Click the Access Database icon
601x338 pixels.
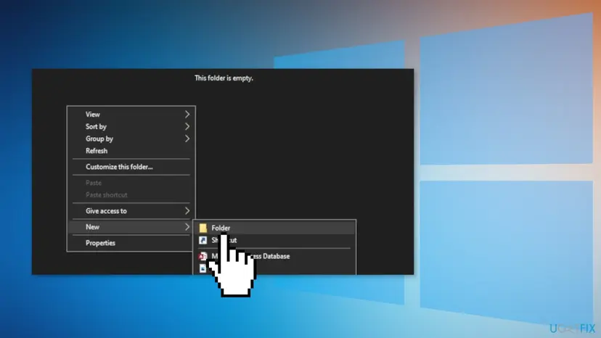pyautogui.click(x=203, y=256)
